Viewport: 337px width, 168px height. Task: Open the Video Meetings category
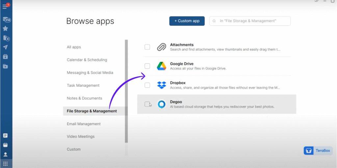(81, 136)
